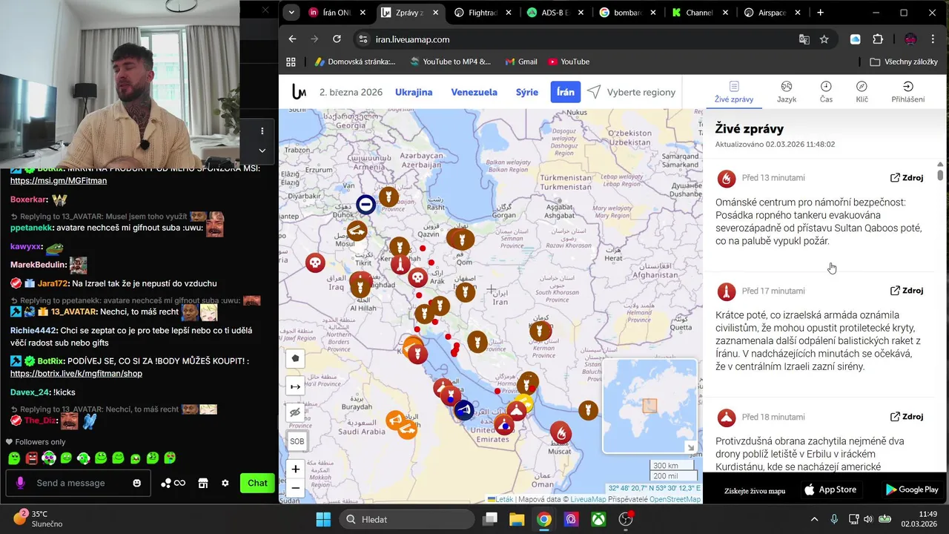The image size is (949, 534).
Task: Click the taskbar Hledat search box
Action: click(407, 519)
